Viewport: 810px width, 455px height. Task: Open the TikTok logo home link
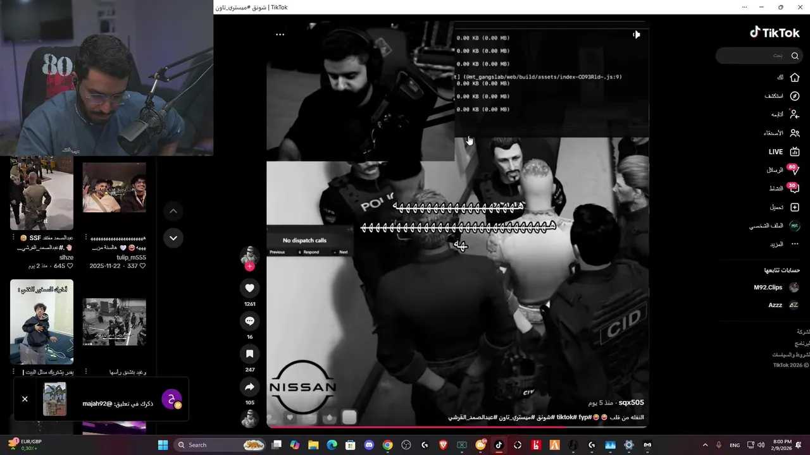[775, 33]
